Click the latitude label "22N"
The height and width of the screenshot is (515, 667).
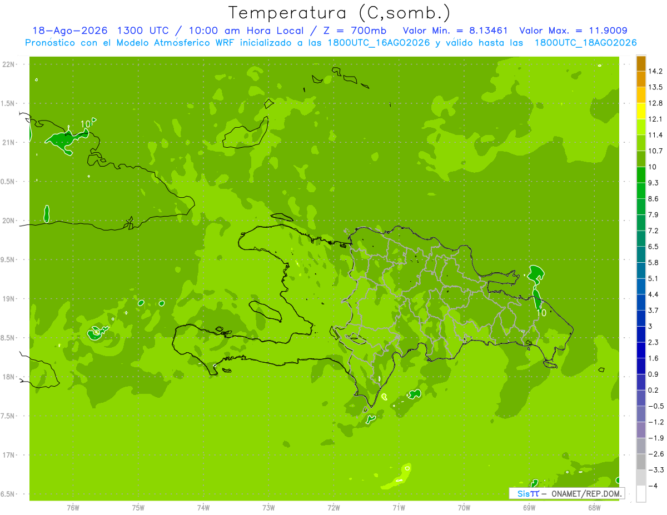[x=9, y=64]
